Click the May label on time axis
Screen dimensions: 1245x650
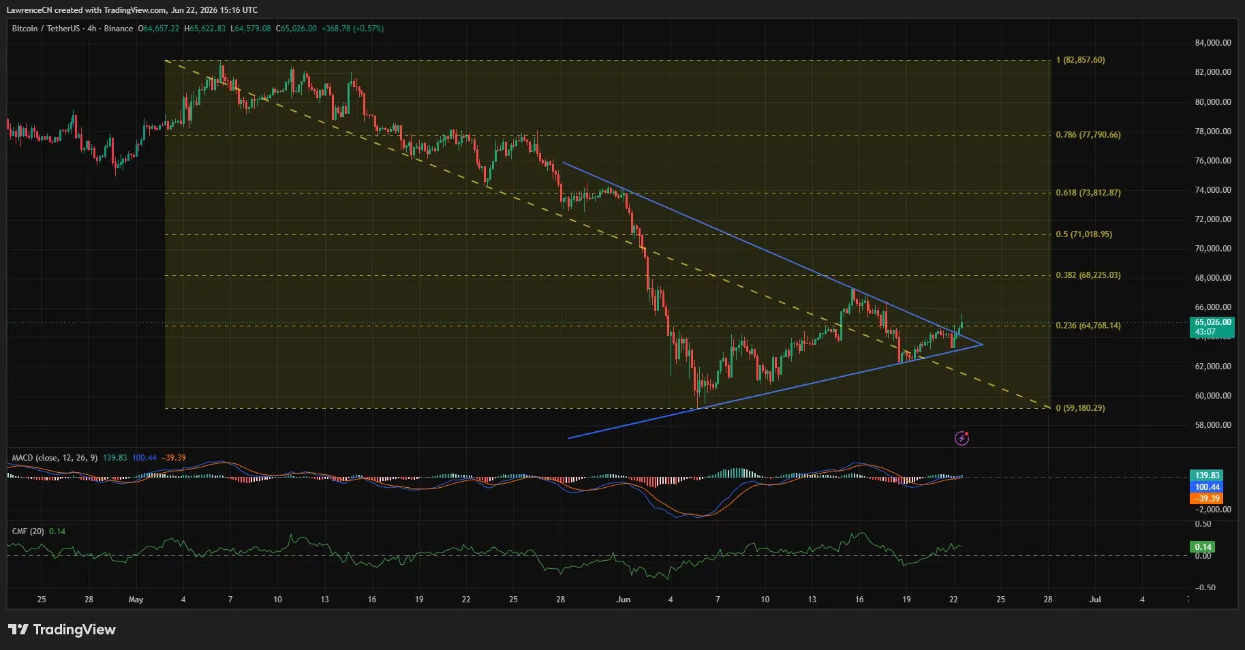[136, 600]
